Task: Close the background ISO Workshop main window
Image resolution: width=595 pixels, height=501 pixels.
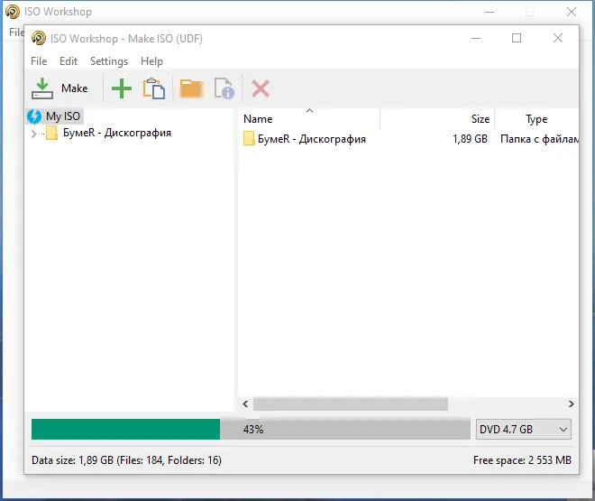Action: 572,12
